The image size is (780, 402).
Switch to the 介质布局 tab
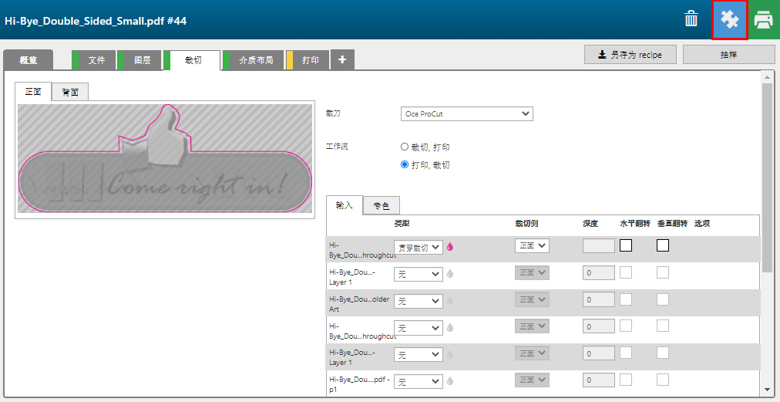tap(255, 60)
